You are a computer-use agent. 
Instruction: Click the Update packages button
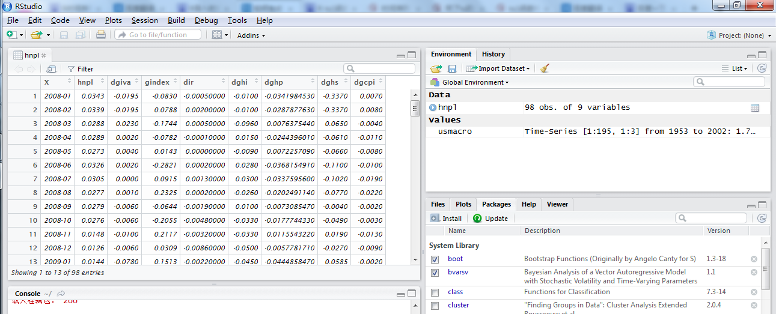tap(490, 219)
